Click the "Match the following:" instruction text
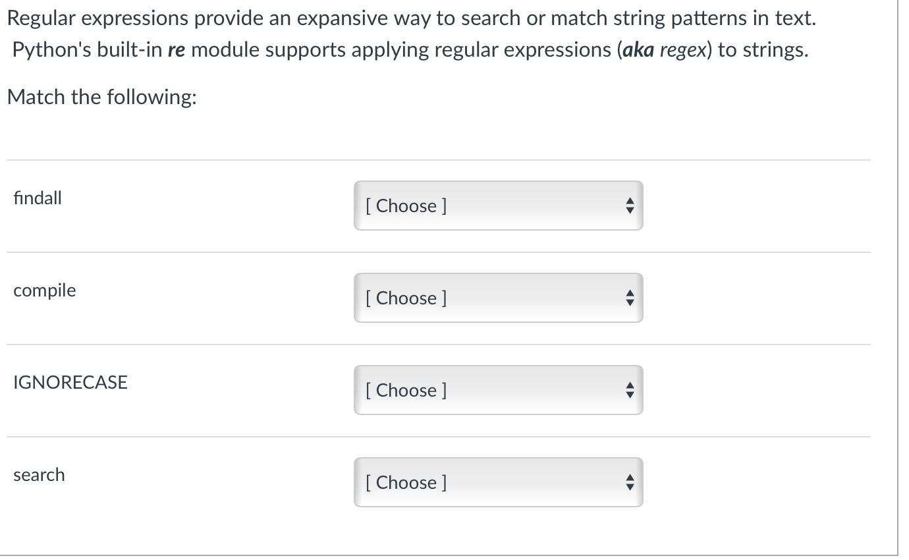The width and height of the screenshot is (909, 560). pyautogui.click(x=102, y=97)
